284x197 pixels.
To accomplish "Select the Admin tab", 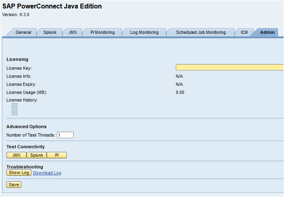I will tap(267, 32).
